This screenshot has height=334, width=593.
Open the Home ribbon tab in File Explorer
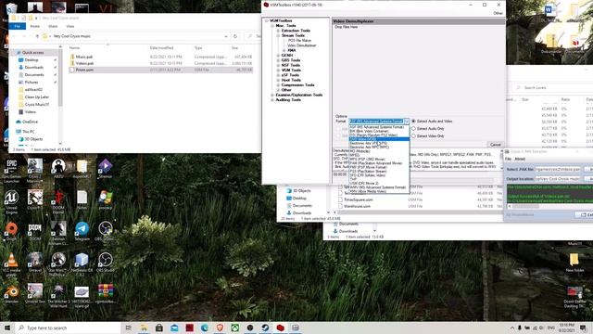pos(35,26)
